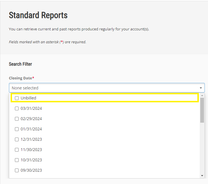The width and height of the screenshot is (208, 184).
Task: Click the '10/31/2023' date label
Action: click(31, 160)
